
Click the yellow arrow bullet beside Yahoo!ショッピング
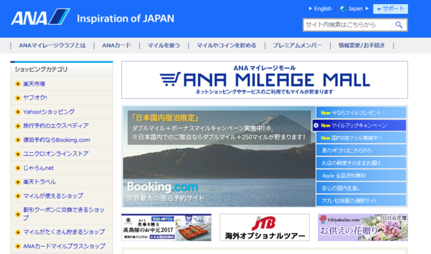18,112
